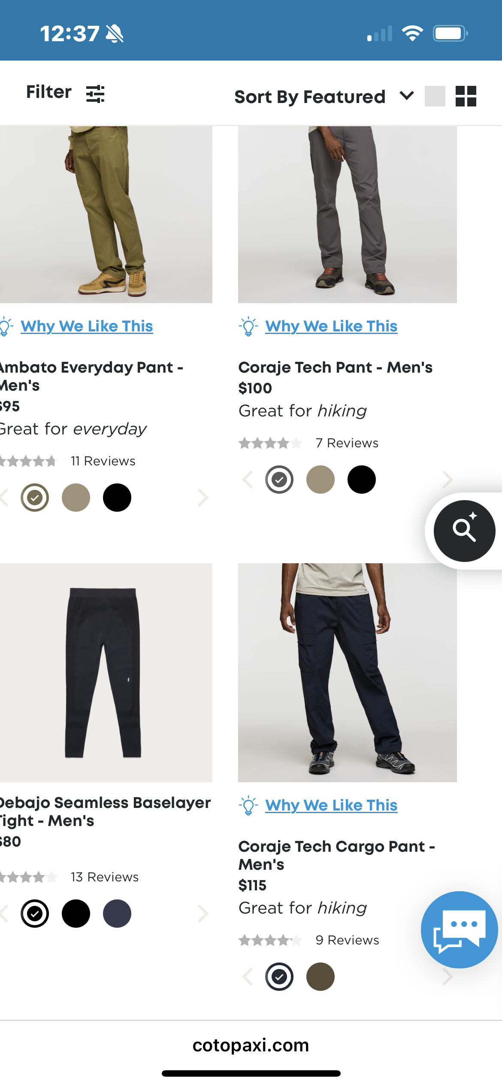Switch to single-column list view
Viewport: 502px width, 1087px height.
coord(435,96)
